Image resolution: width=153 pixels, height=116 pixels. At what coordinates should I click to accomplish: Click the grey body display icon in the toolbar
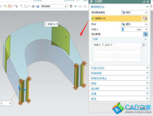pos(33,6)
